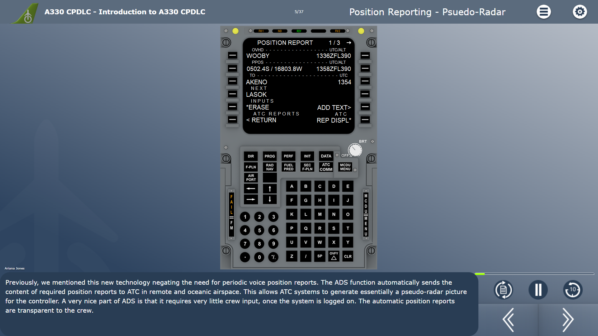Go to the next slide arrow
The height and width of the screenshot is (336, 598).
568,320
